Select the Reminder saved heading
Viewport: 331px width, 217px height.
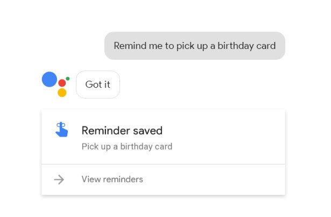pyautogui.click(x=122, y=130)
